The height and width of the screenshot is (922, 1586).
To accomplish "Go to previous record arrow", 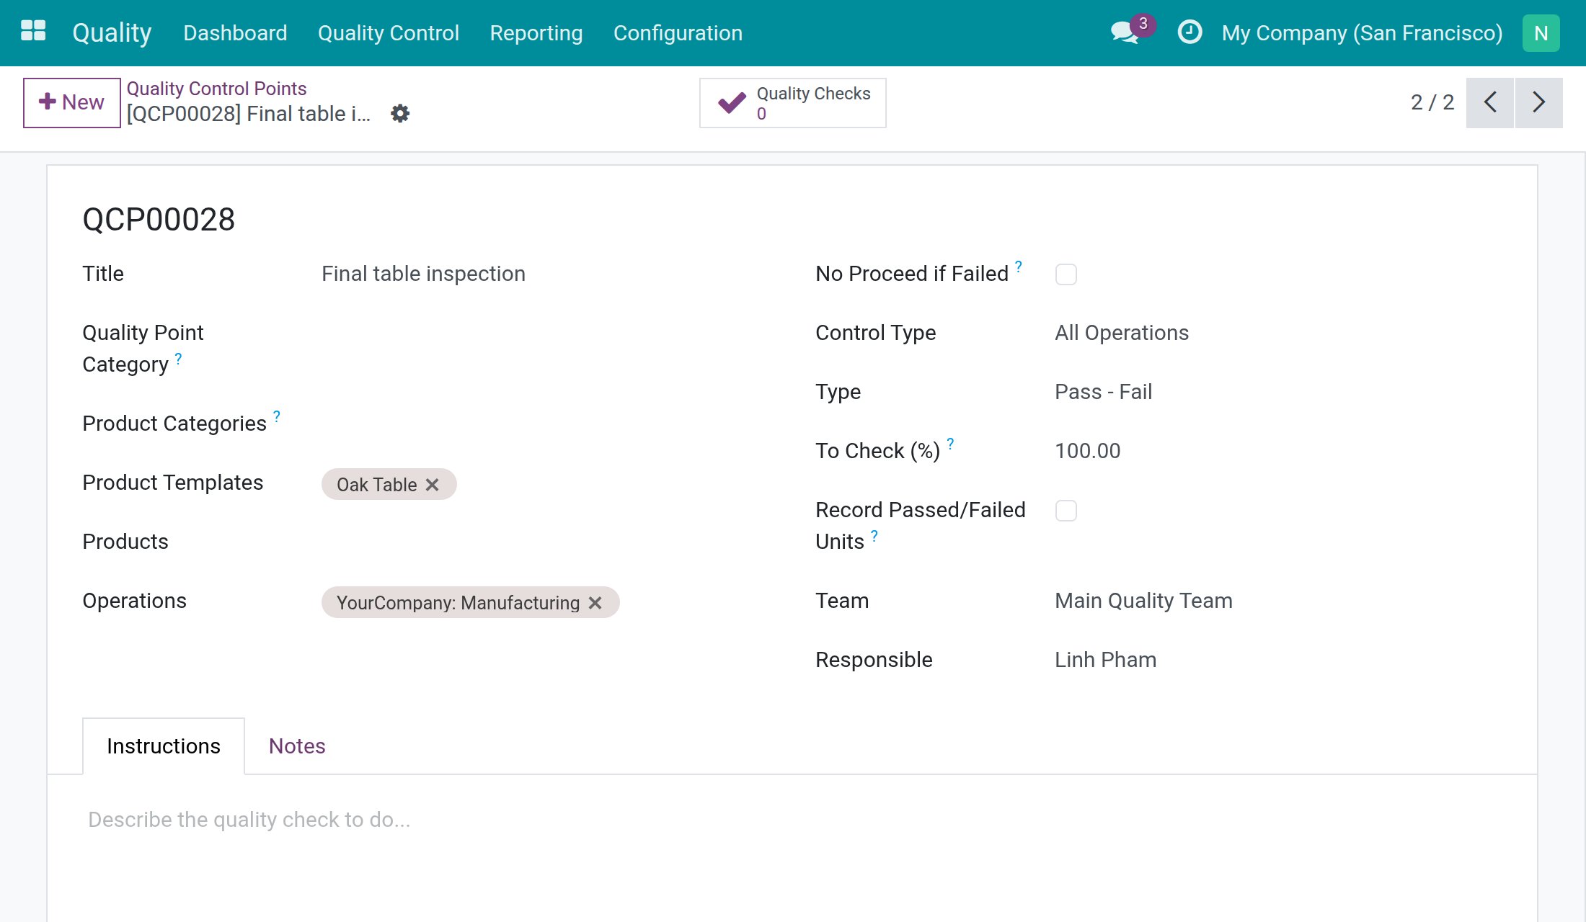I will pyautogui.click(x=1490, y=102).
